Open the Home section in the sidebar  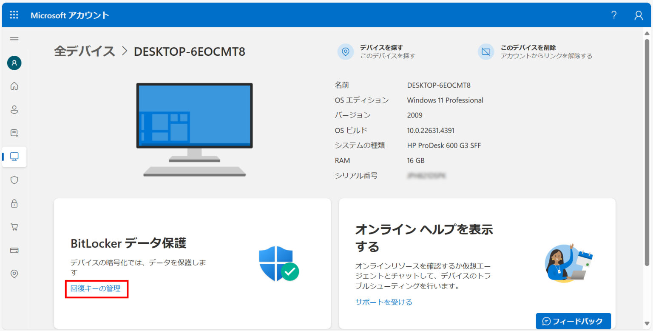pos(14,86)
